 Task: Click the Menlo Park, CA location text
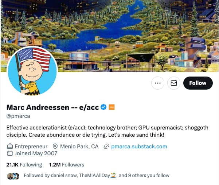79,147
